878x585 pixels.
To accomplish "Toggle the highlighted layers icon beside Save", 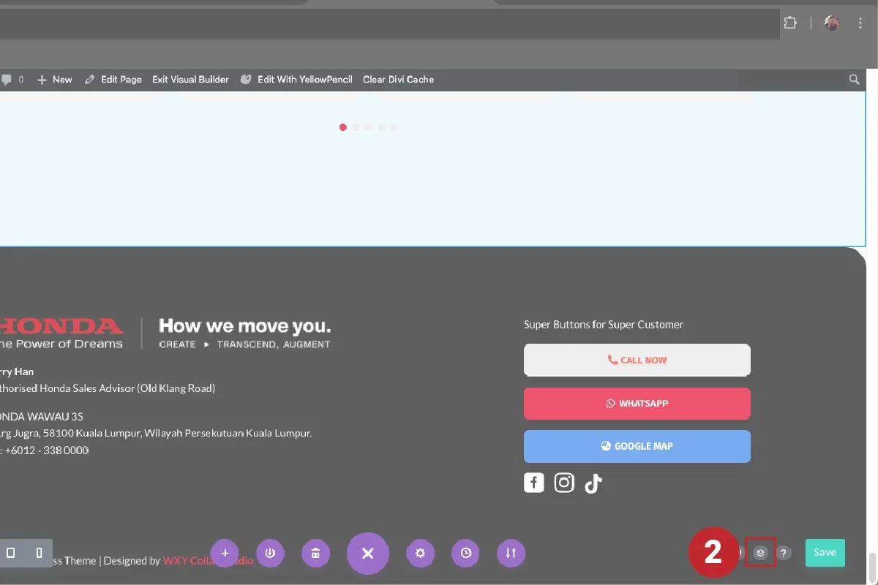I will point(759,553).
